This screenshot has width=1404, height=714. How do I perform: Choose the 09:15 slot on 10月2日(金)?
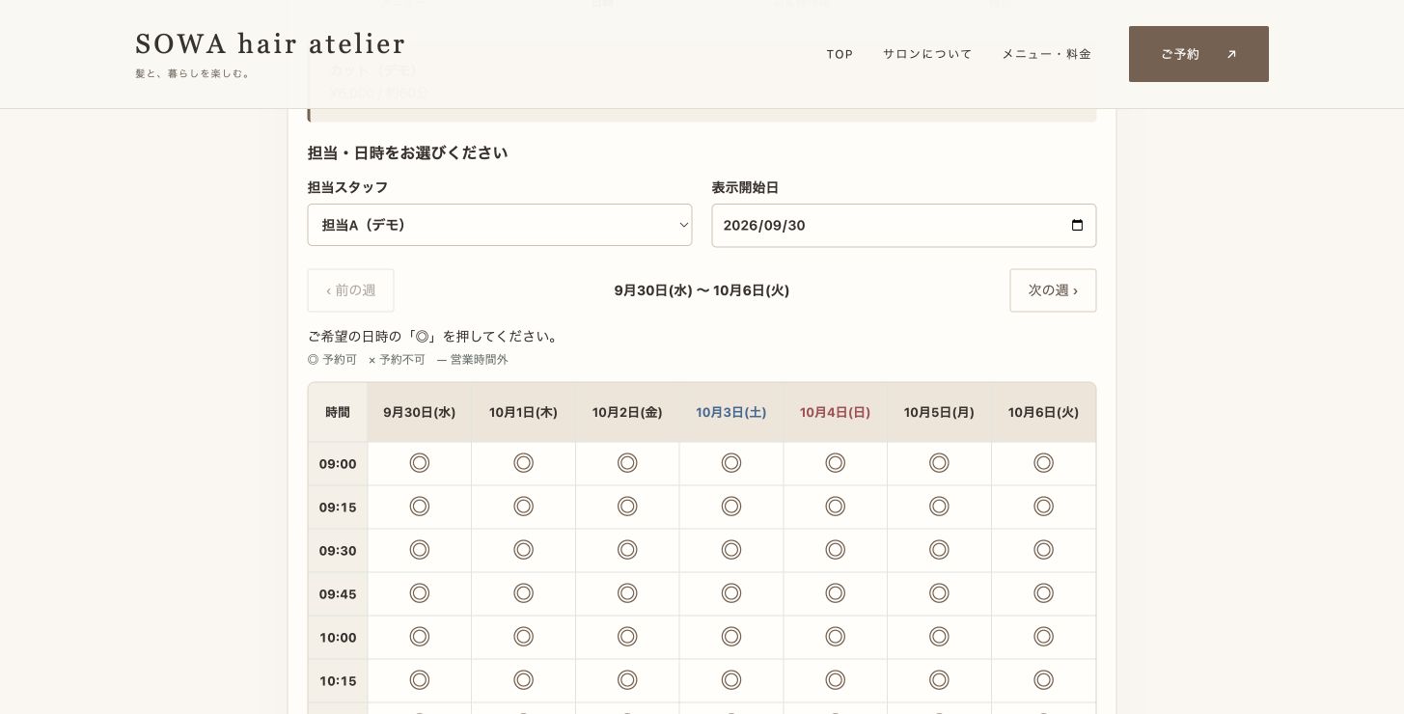(x=627, y=507)
